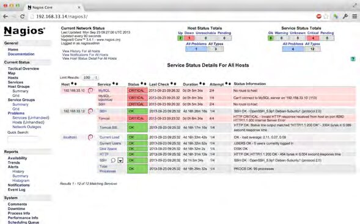Click Debian icon for host 192.168.33.12

tap(90, 111)
